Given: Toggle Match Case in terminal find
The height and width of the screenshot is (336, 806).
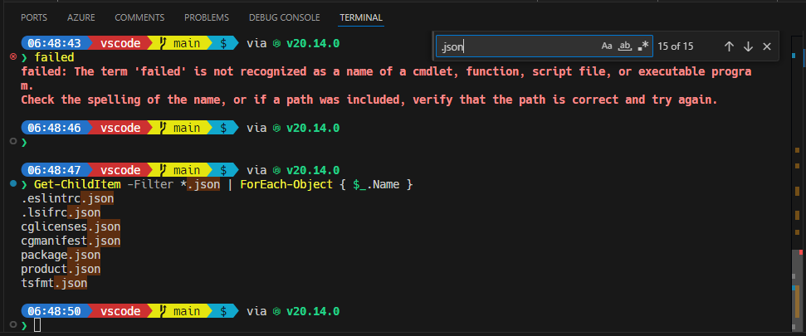Looking at the screenshot, I should pos(607,46).
